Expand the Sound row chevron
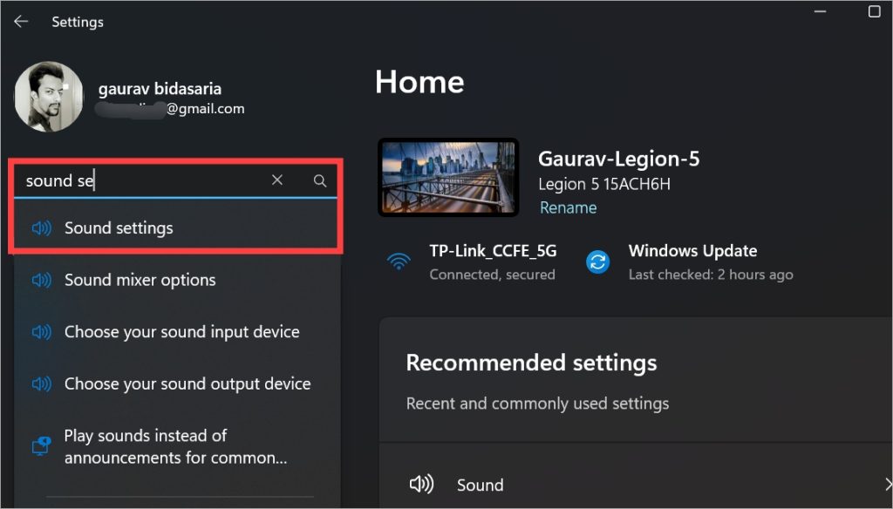Screen dimensions: 893x509 (x=888, y=484)
